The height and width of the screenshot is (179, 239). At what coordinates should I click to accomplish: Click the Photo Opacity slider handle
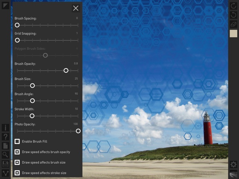[78, 131]
